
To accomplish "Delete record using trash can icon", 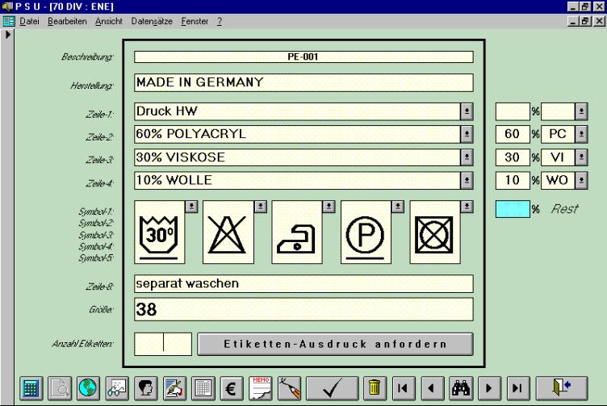I will pos(372,389).
